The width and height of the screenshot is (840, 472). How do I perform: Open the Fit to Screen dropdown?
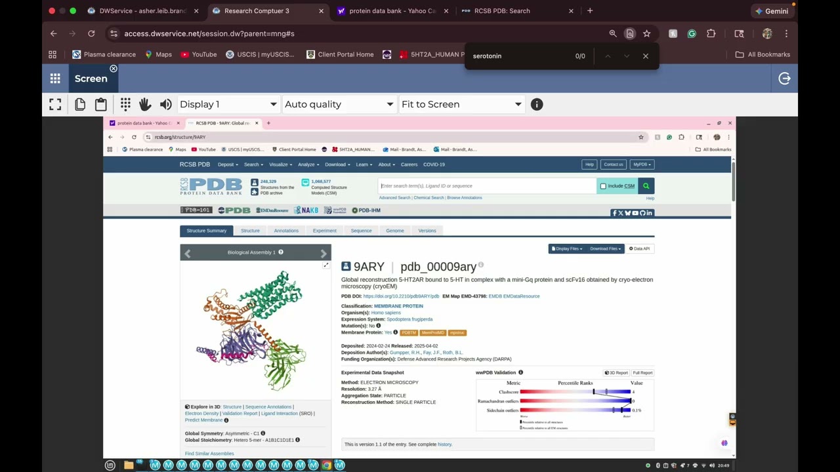(x=461, y=104)
